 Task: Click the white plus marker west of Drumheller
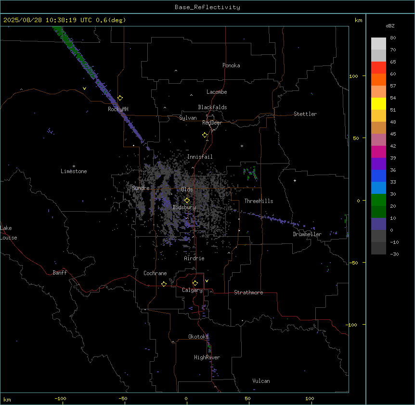click(x=295, y=180)
